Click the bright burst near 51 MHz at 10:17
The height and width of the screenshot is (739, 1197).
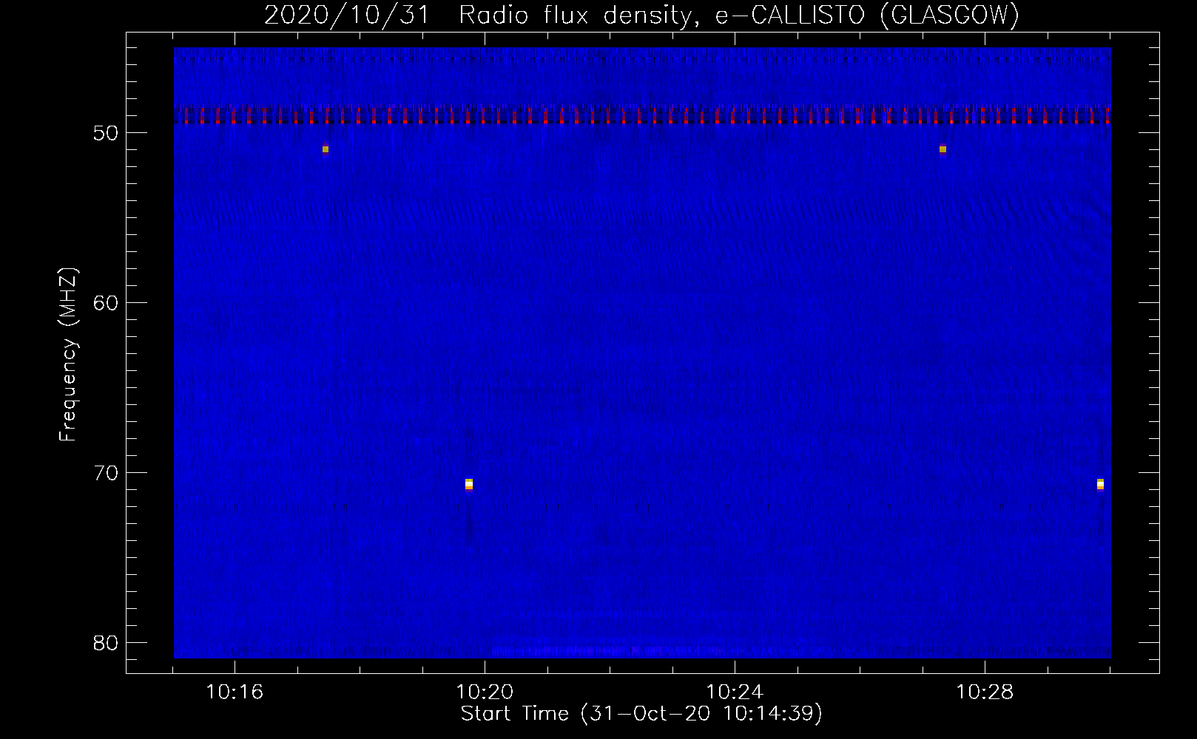click(326, 149)
